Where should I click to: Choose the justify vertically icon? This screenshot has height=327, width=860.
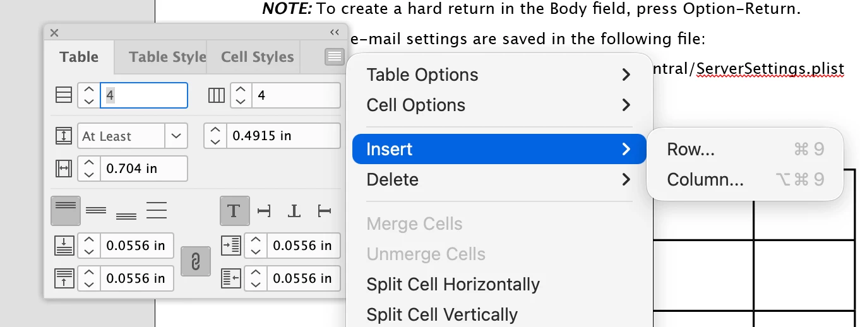point(157,210)
